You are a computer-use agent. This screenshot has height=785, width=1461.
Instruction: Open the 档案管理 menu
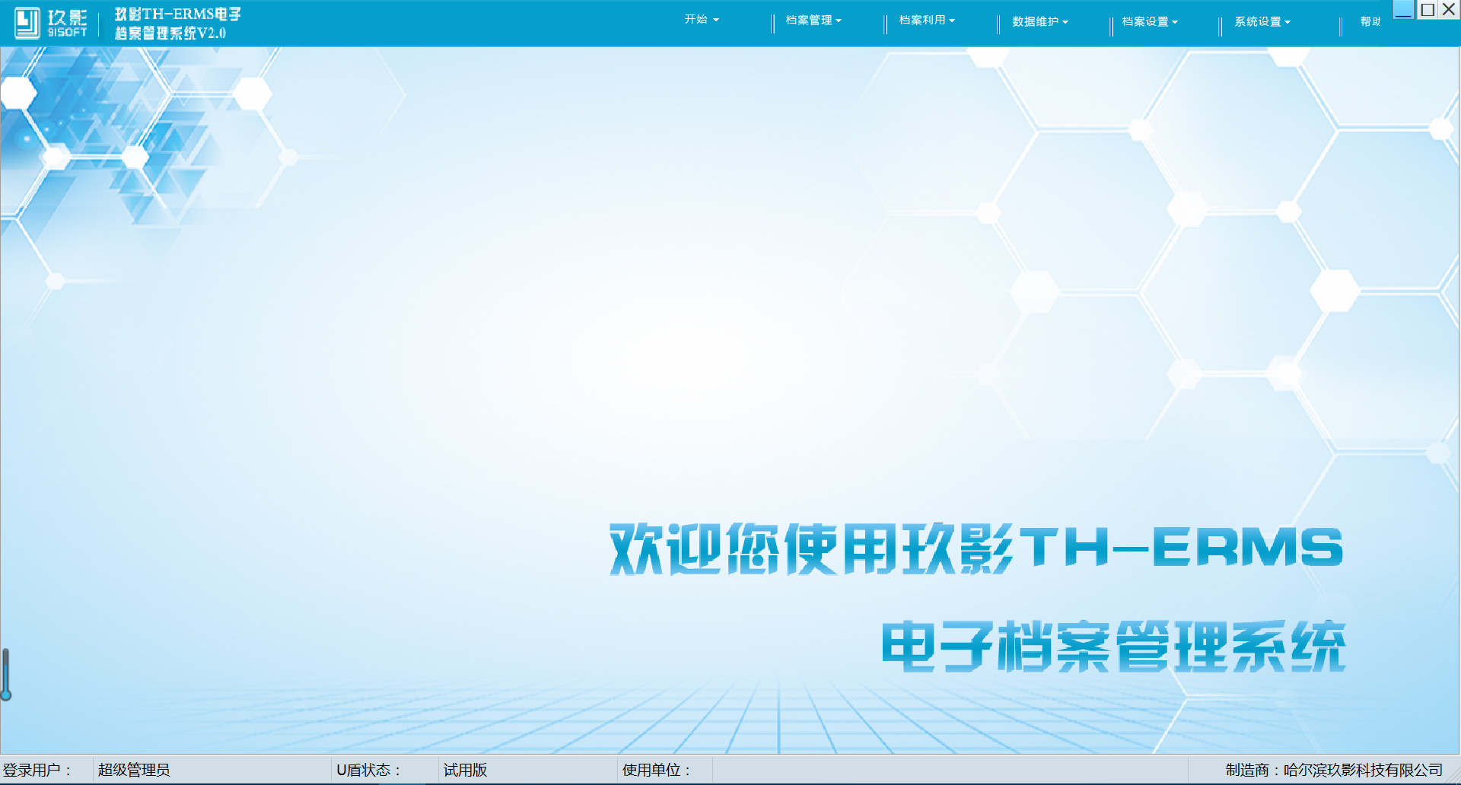(813, 21)
